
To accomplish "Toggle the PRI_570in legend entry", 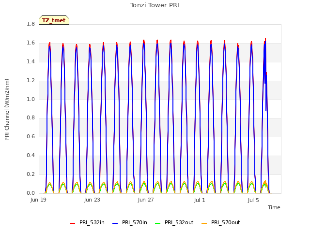I will (130, 222).
